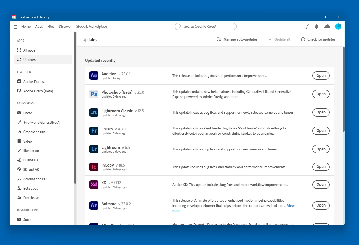Open the hamburger menu icon
This screenshot has width=359, height=245.
click(x=15, y=27)
